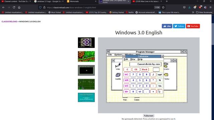Show more bookmarks with the double chevron

coord(193,12)
